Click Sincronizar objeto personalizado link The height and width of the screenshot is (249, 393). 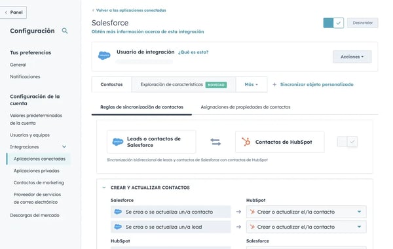tap(316, 84)
